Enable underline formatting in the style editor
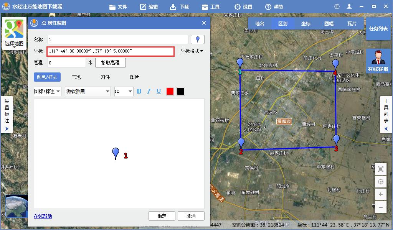Screen dimensions: 393x230 coord(159,91)
